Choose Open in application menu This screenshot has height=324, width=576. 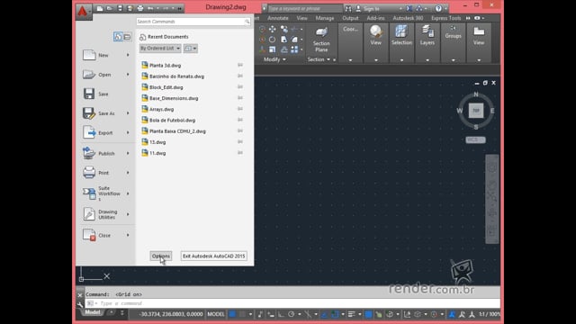point(106,75)
